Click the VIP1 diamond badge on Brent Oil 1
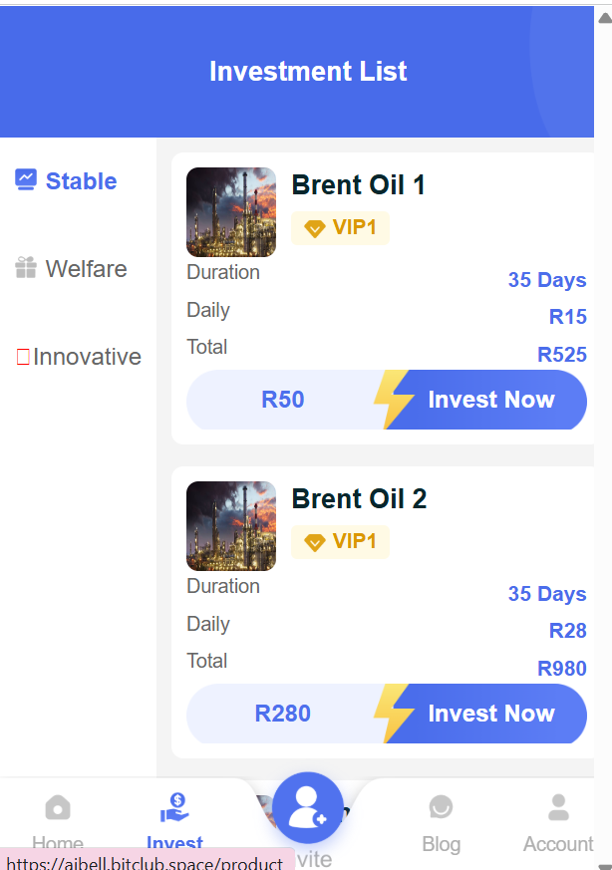Screen dimensions: 612x870 coord(340,228)
